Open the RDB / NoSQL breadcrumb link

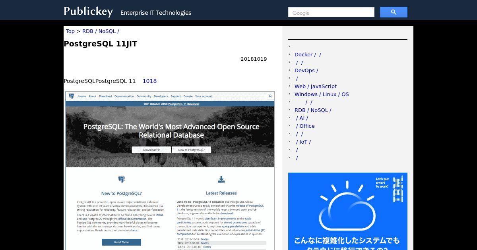[101, 31]
